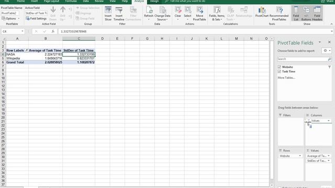Toggle Field Headers display
Image resolution: width=335 pixels, height=188 pixels.
(317, 14)
